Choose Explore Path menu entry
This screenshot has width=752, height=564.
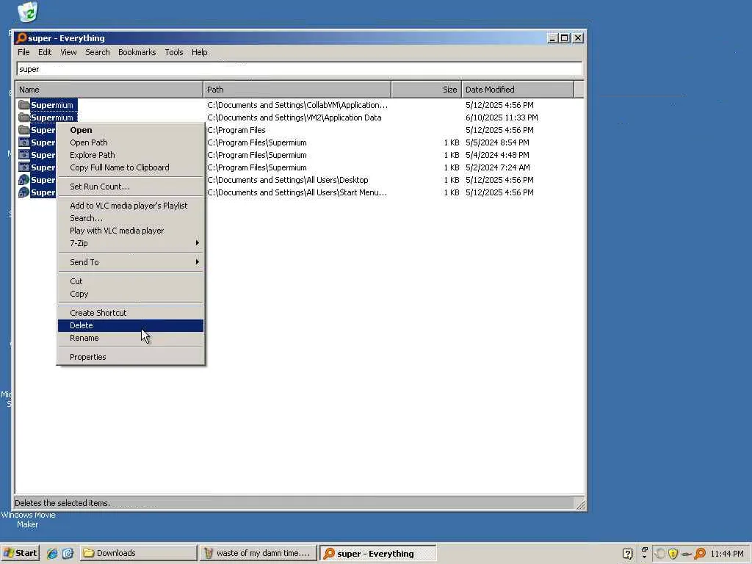131,155
